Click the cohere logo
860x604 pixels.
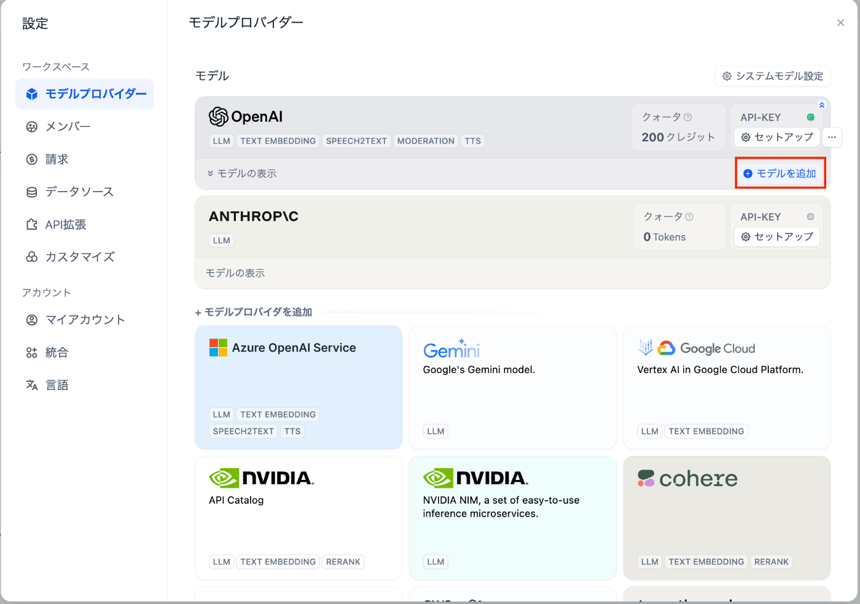687,479
